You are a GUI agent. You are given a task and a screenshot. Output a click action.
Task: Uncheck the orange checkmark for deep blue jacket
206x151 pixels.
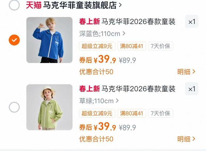(14, 40)
